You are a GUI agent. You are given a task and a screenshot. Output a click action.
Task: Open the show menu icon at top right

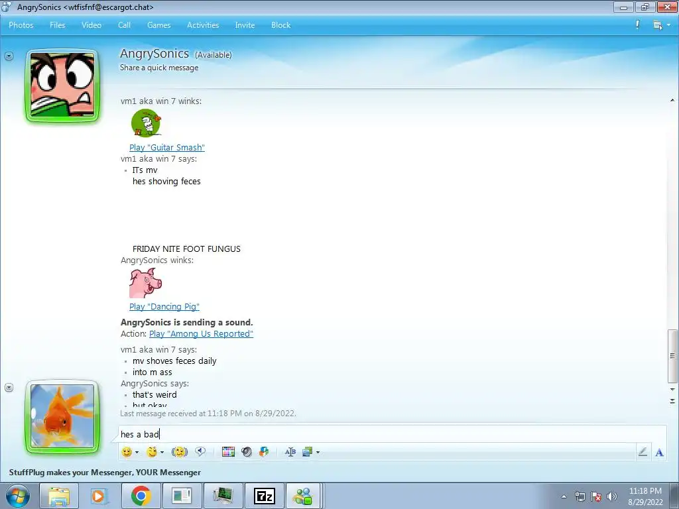point(657,25)
